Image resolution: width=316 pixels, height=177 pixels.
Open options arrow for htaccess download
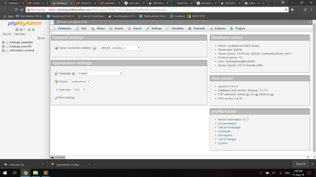[x=43, y=164]
